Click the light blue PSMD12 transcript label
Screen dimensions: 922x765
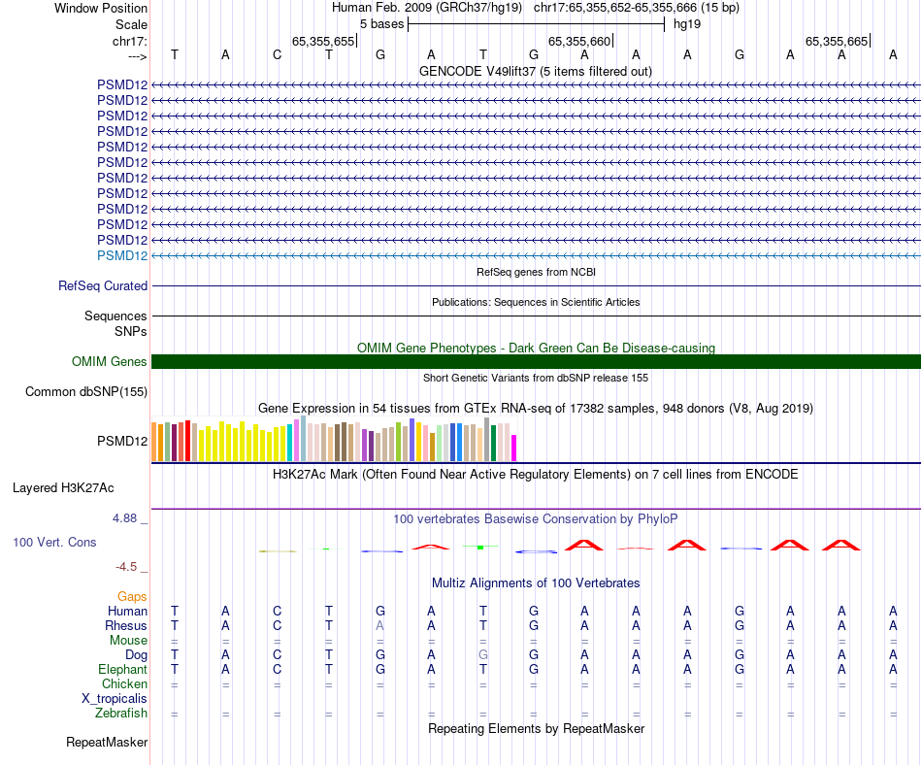pos(122,255)
